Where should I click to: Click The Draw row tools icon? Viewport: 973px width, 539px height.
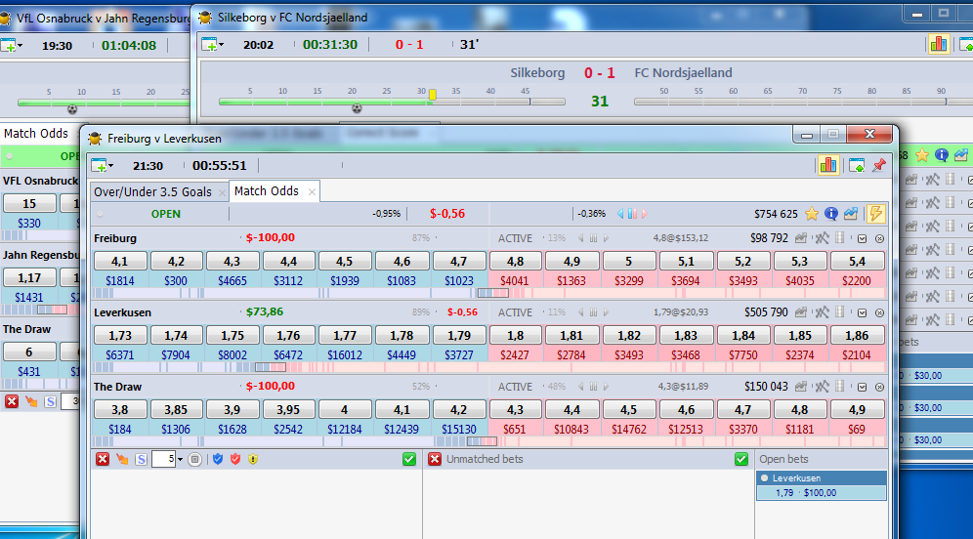(x=822, y=387)
